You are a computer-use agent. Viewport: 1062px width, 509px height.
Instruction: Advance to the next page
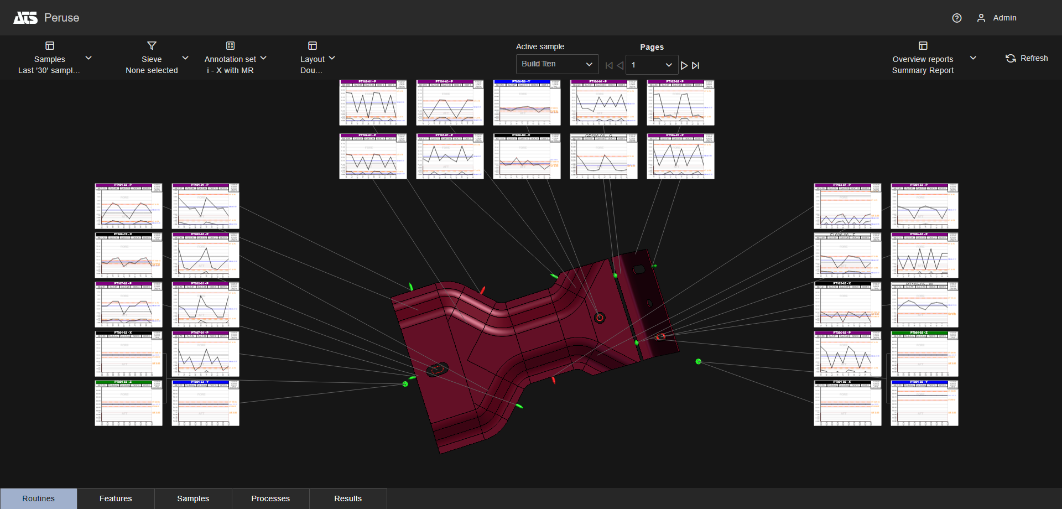[x=684, y=65]
